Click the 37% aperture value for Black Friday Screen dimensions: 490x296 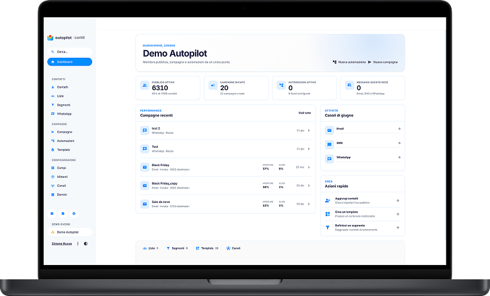[x=266, y=169]
